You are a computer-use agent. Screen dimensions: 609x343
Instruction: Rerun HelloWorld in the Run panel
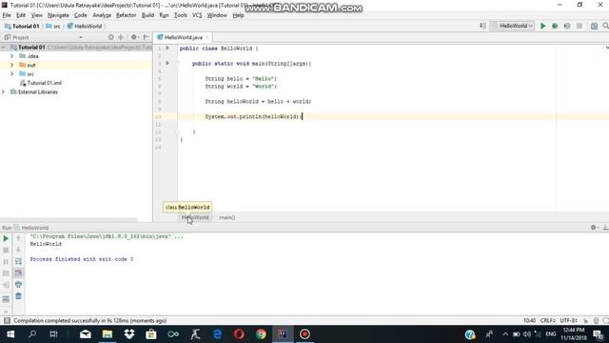click(6, 238)
